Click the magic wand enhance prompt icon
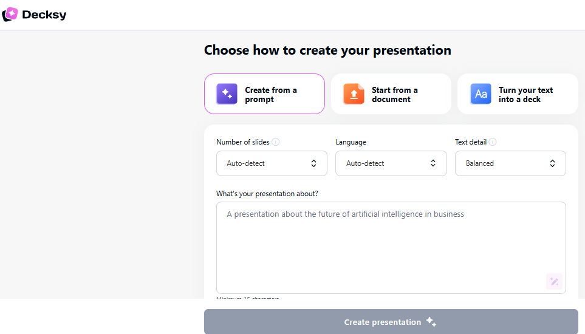The image size is (585, 334). [x=554, y=281]
